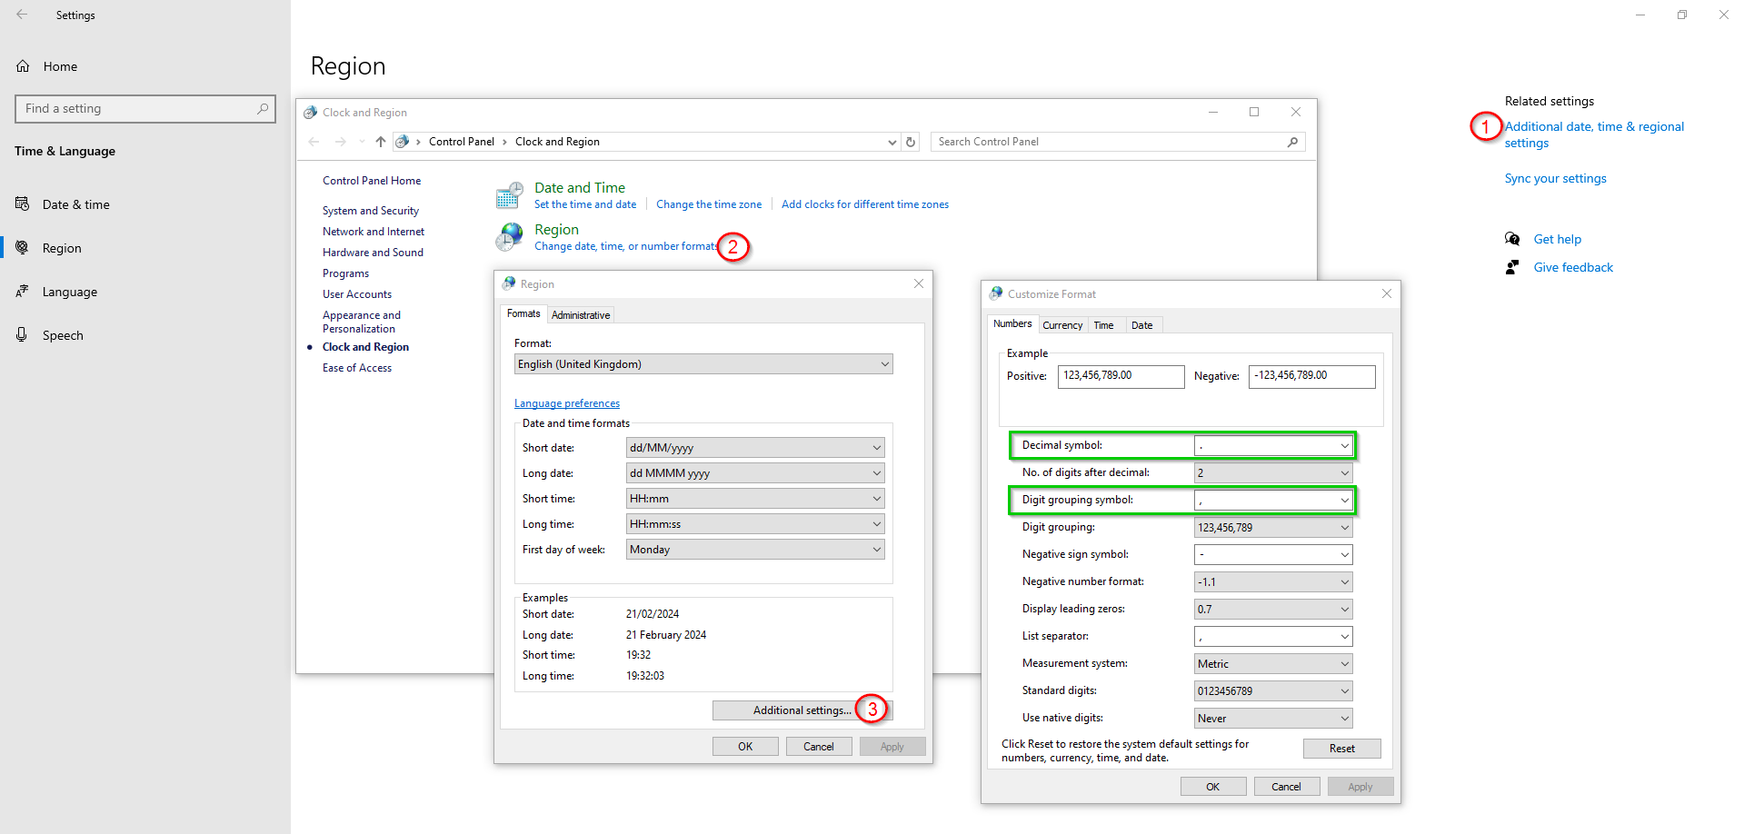Open the Language preferences link

click(566, 402)
